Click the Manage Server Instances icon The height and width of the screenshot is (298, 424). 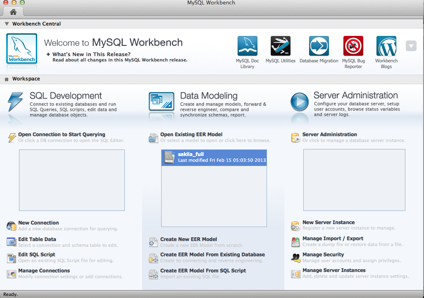coord(295,274)
